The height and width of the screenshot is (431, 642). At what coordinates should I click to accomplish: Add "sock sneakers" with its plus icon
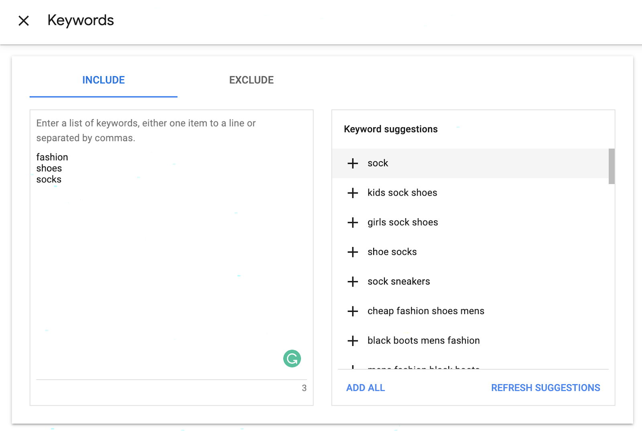353,281
